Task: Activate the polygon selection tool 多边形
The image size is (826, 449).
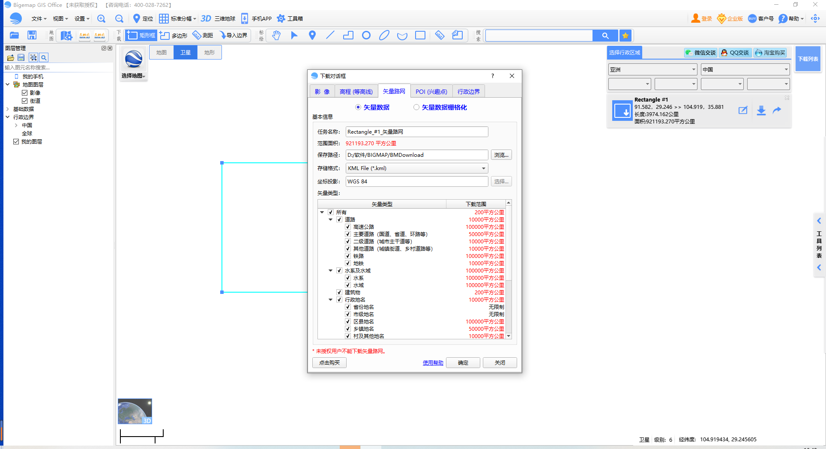Action: pos(174,35)
